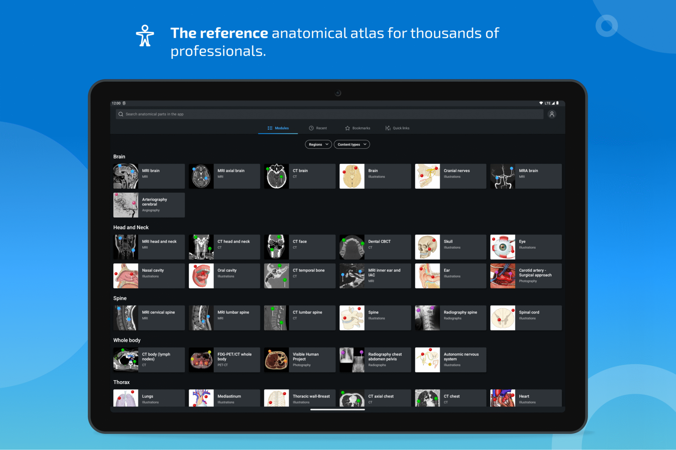Open the Regions chevron arrow
The height and width of the screenshot is (450, 676).
pyautogui.click(x=326, y=144)
